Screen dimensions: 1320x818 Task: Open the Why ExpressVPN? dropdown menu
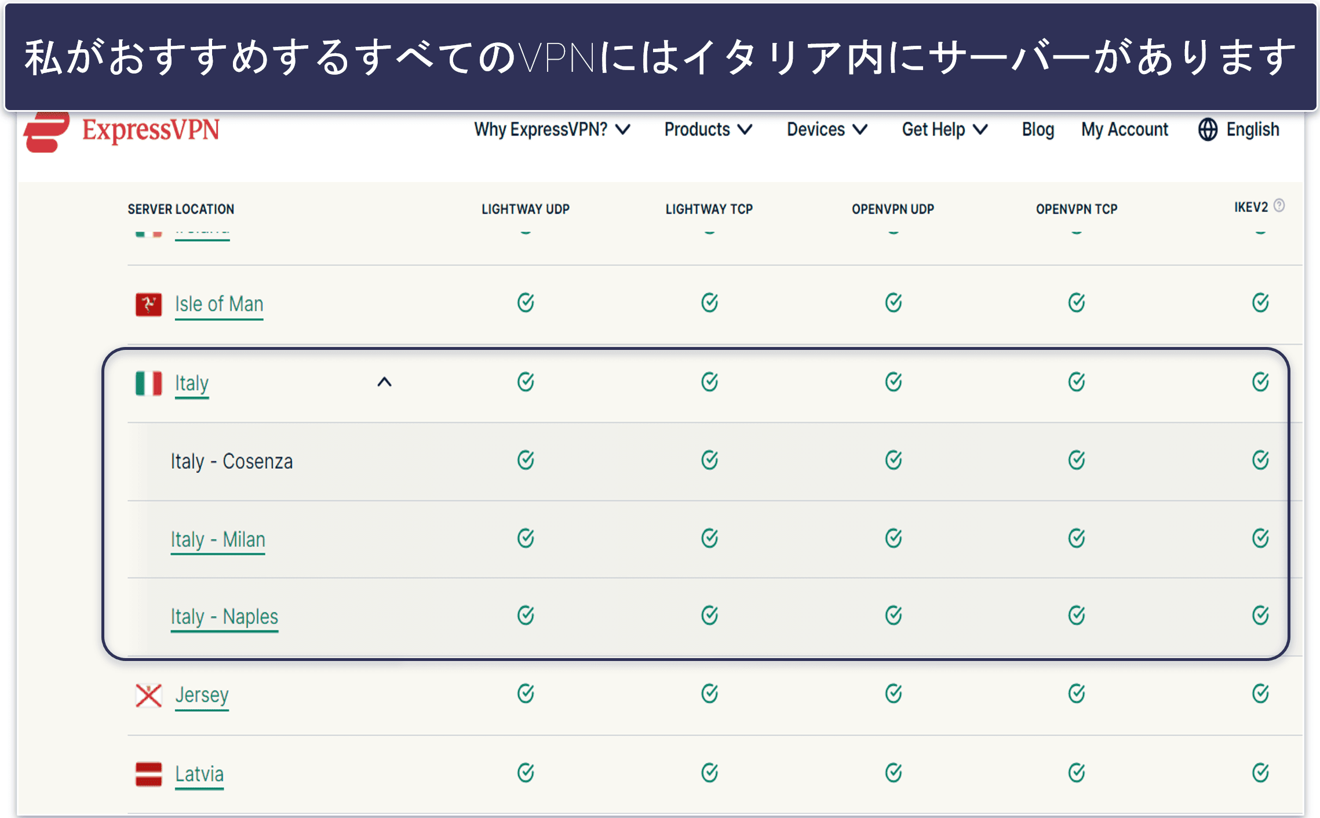552,130
